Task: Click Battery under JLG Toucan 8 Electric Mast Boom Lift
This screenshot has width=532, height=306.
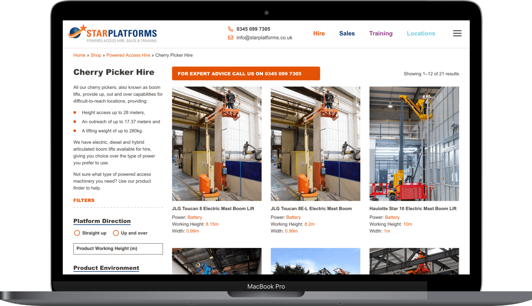Action: [195, 217]
